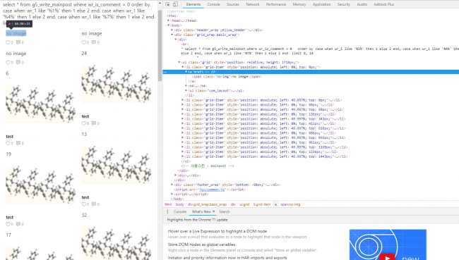Select the script src js/common.js DOM line
The width and height of the screenshot is (459, 260).
pos(210,190)
